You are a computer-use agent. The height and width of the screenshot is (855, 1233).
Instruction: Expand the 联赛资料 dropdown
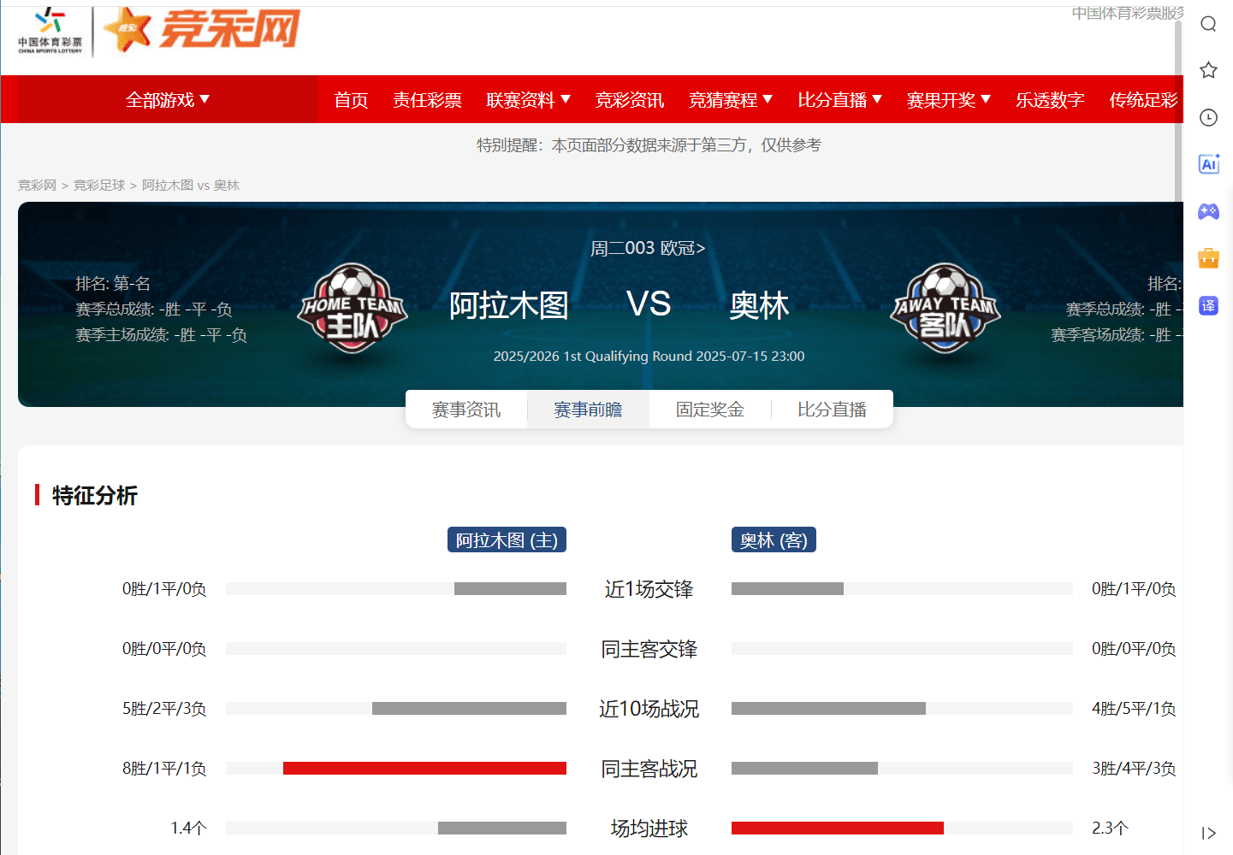point(529,100)
